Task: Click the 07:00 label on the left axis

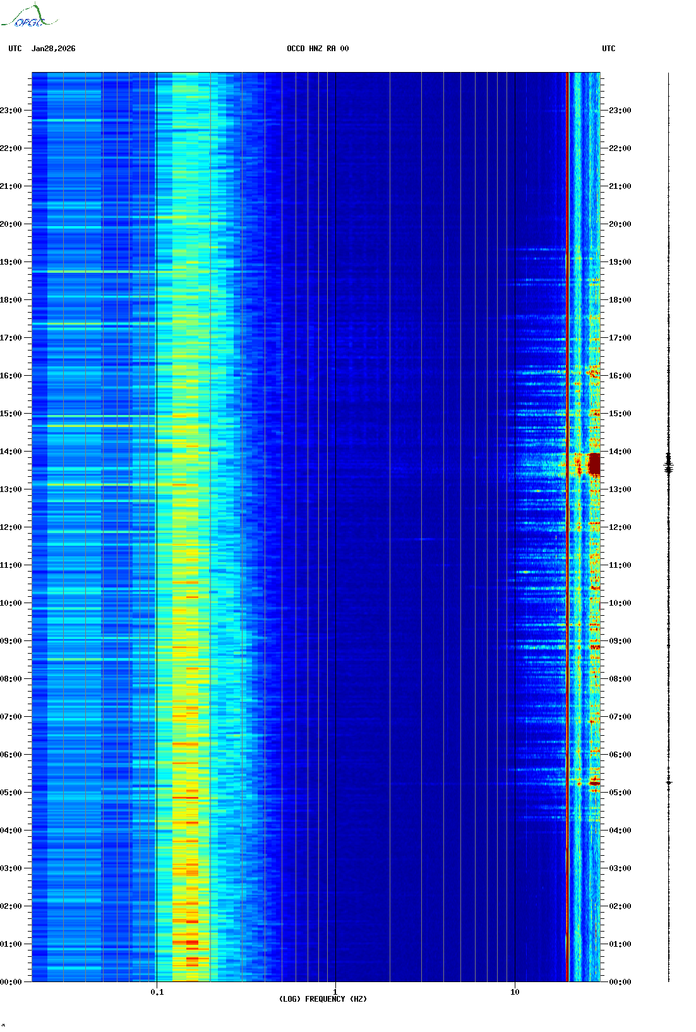Action: click(11, 717)
